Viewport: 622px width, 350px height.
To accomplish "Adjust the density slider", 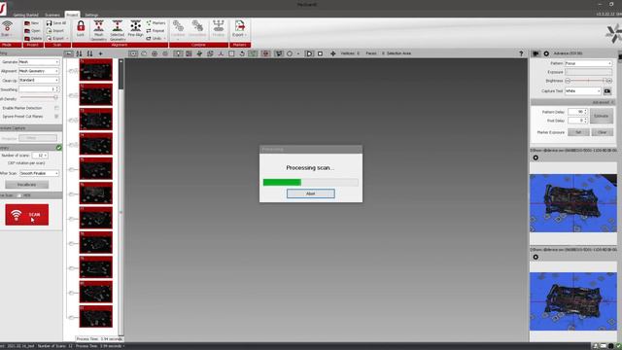I will pos(39,97).
